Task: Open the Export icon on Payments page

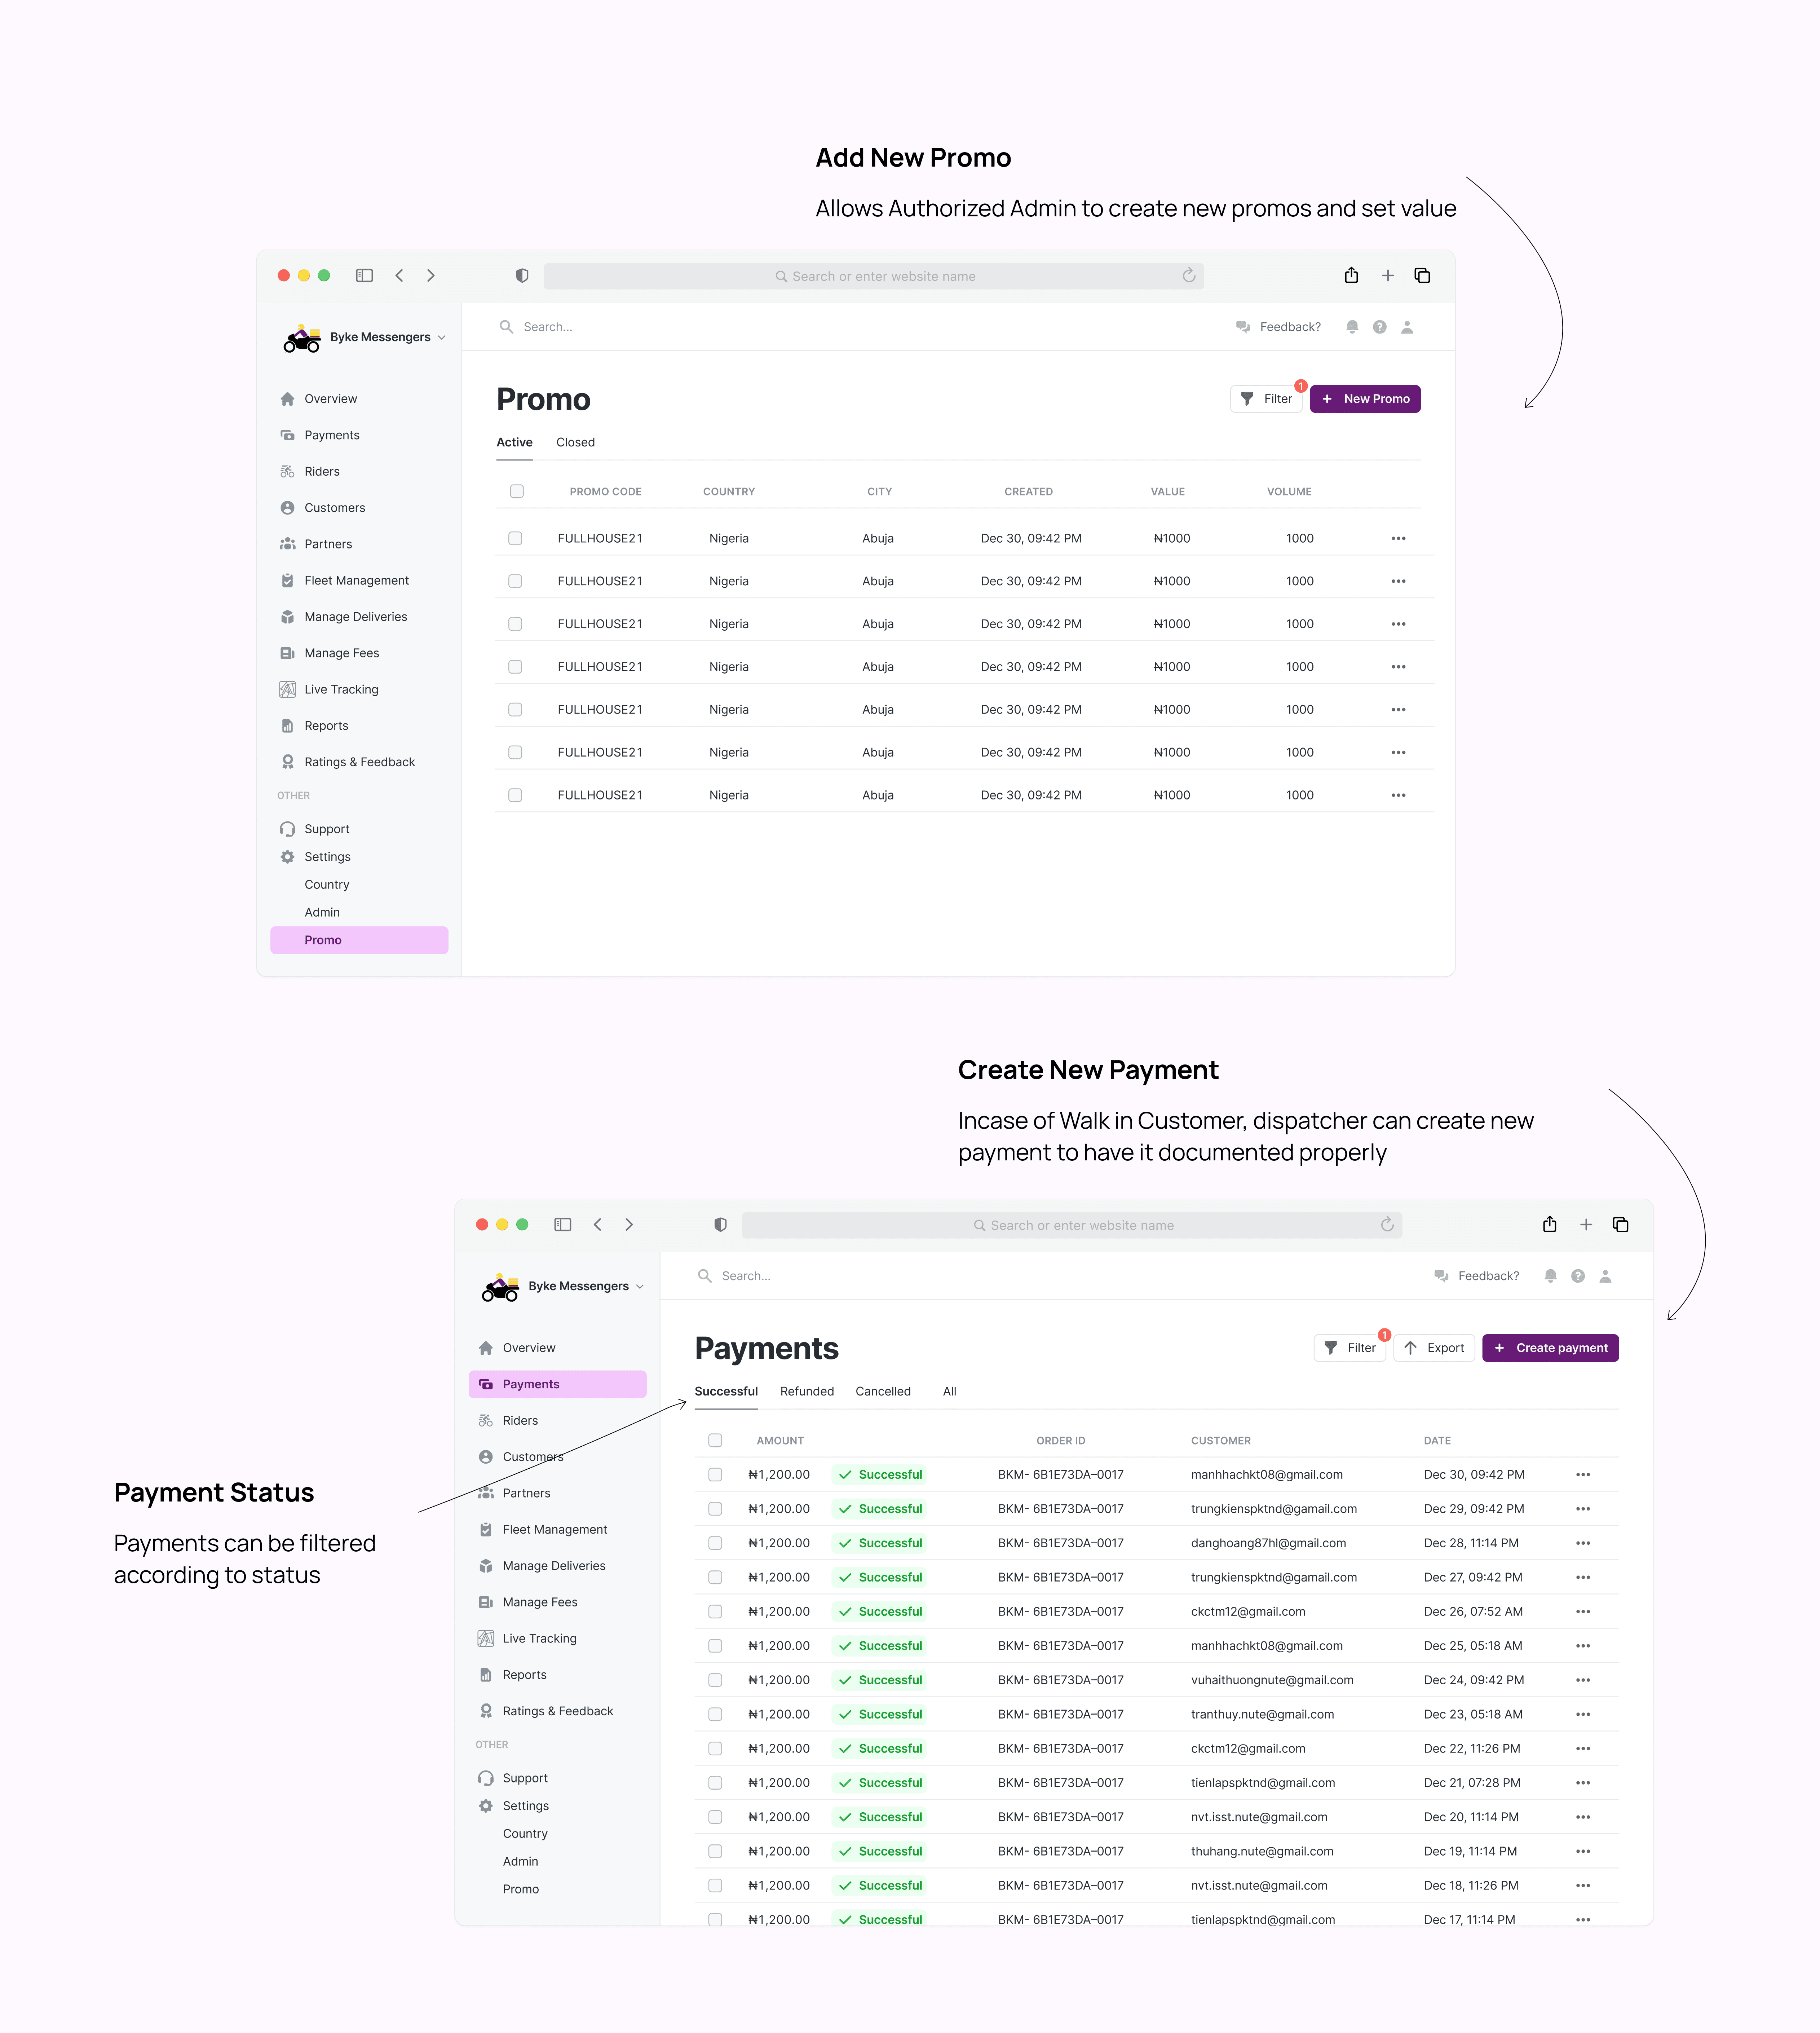Action: tap(1412, 1347)
